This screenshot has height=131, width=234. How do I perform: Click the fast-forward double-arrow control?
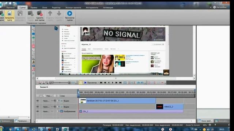point(116,83)
